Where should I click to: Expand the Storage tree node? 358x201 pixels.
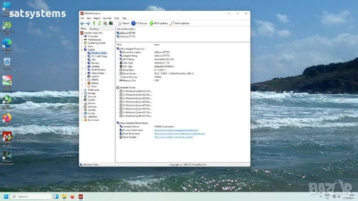[x=82, y=93]
